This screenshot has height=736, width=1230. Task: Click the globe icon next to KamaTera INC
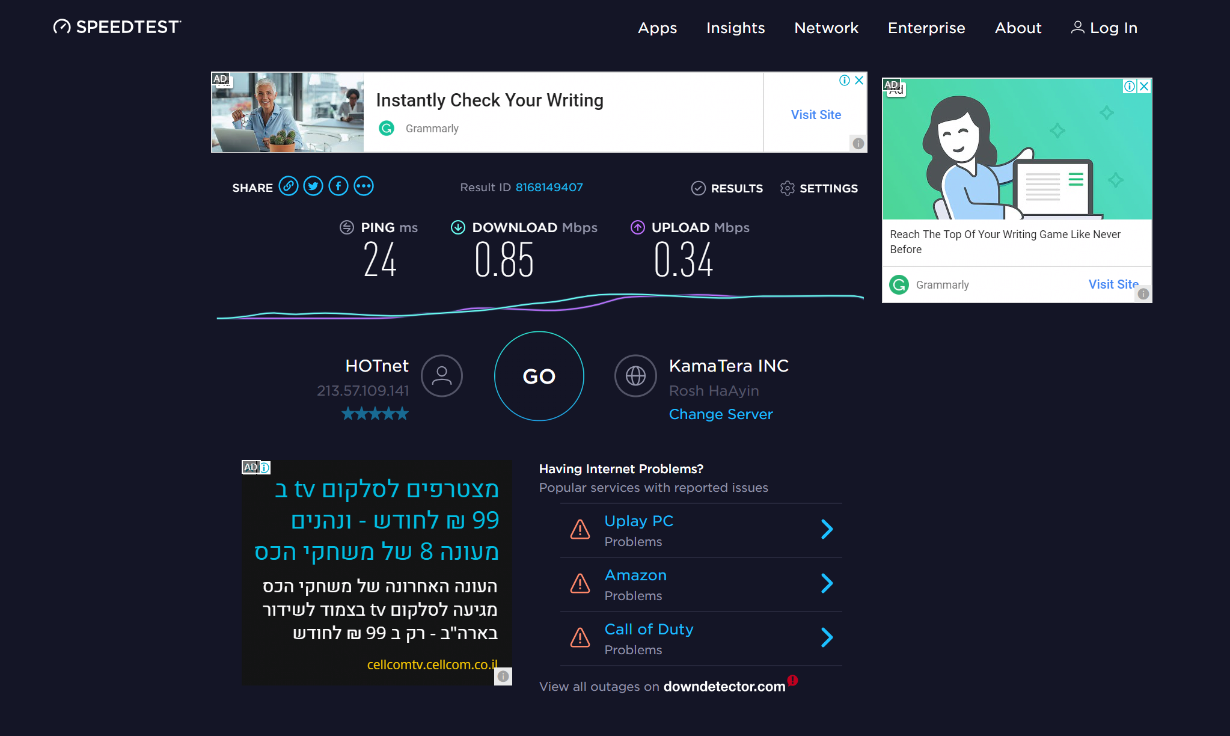pos(635,376)
